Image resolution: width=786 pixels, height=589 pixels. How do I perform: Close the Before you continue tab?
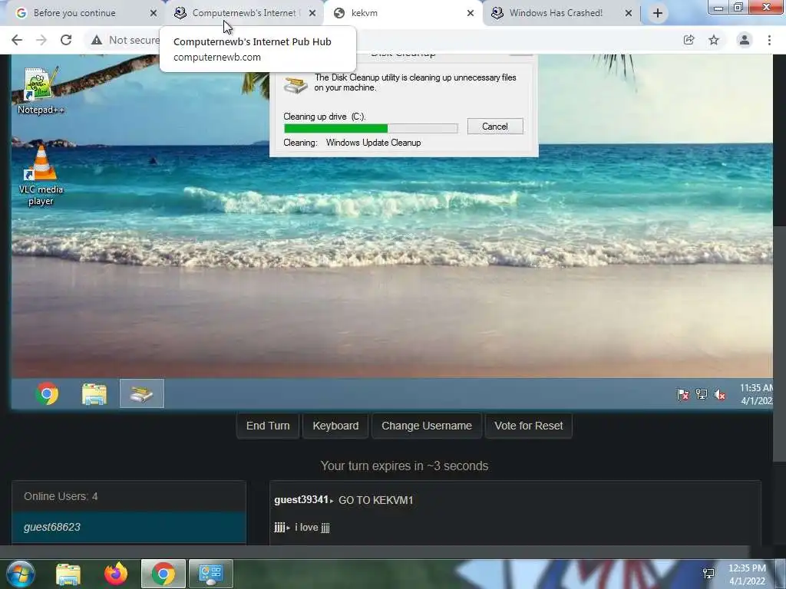coord(154,13)
